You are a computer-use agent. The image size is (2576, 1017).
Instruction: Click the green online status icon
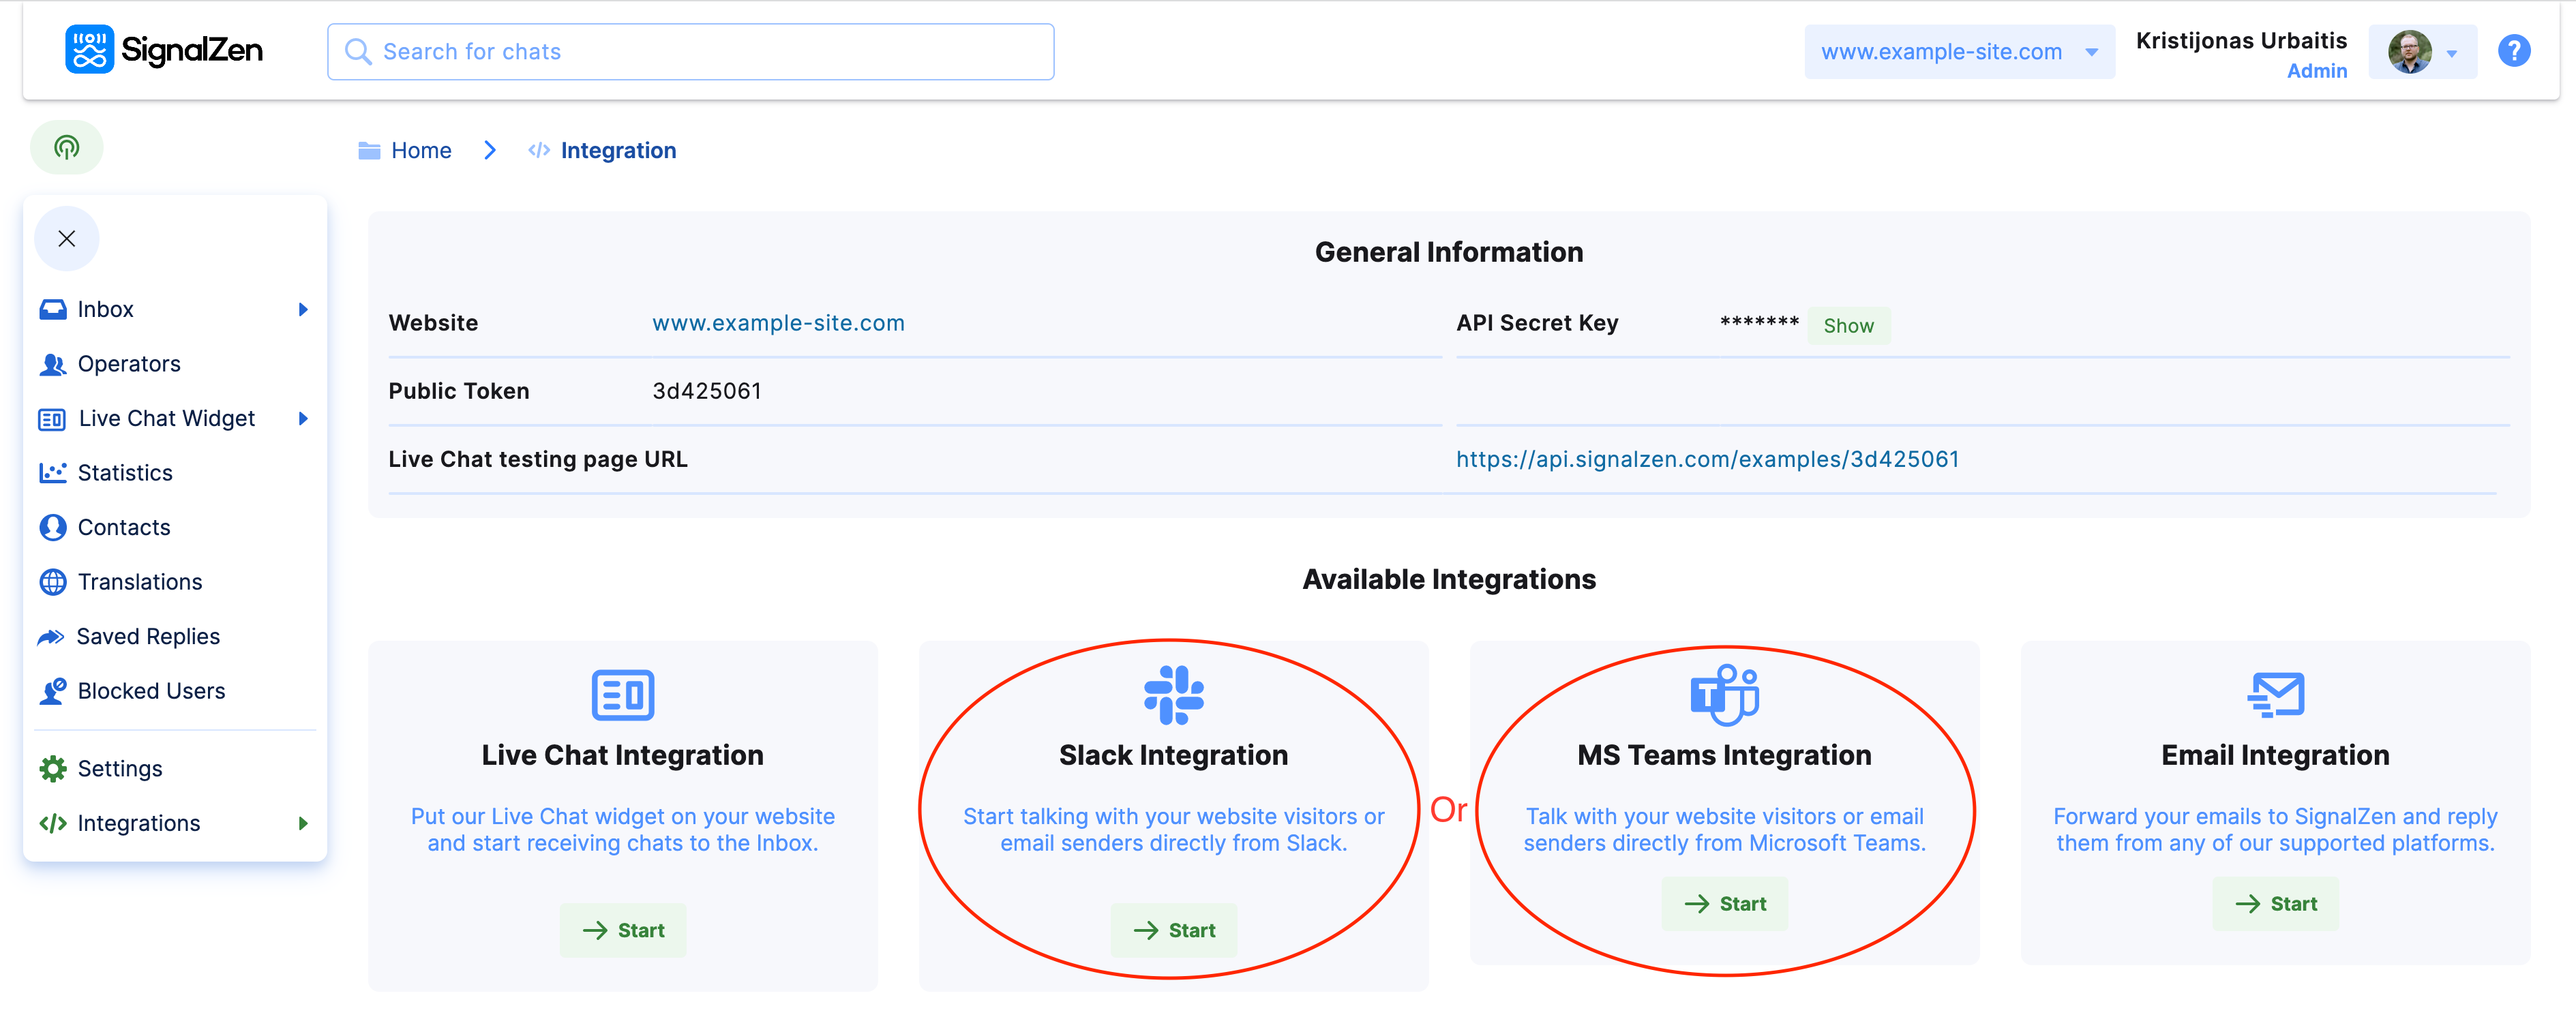tap(66, 148)
